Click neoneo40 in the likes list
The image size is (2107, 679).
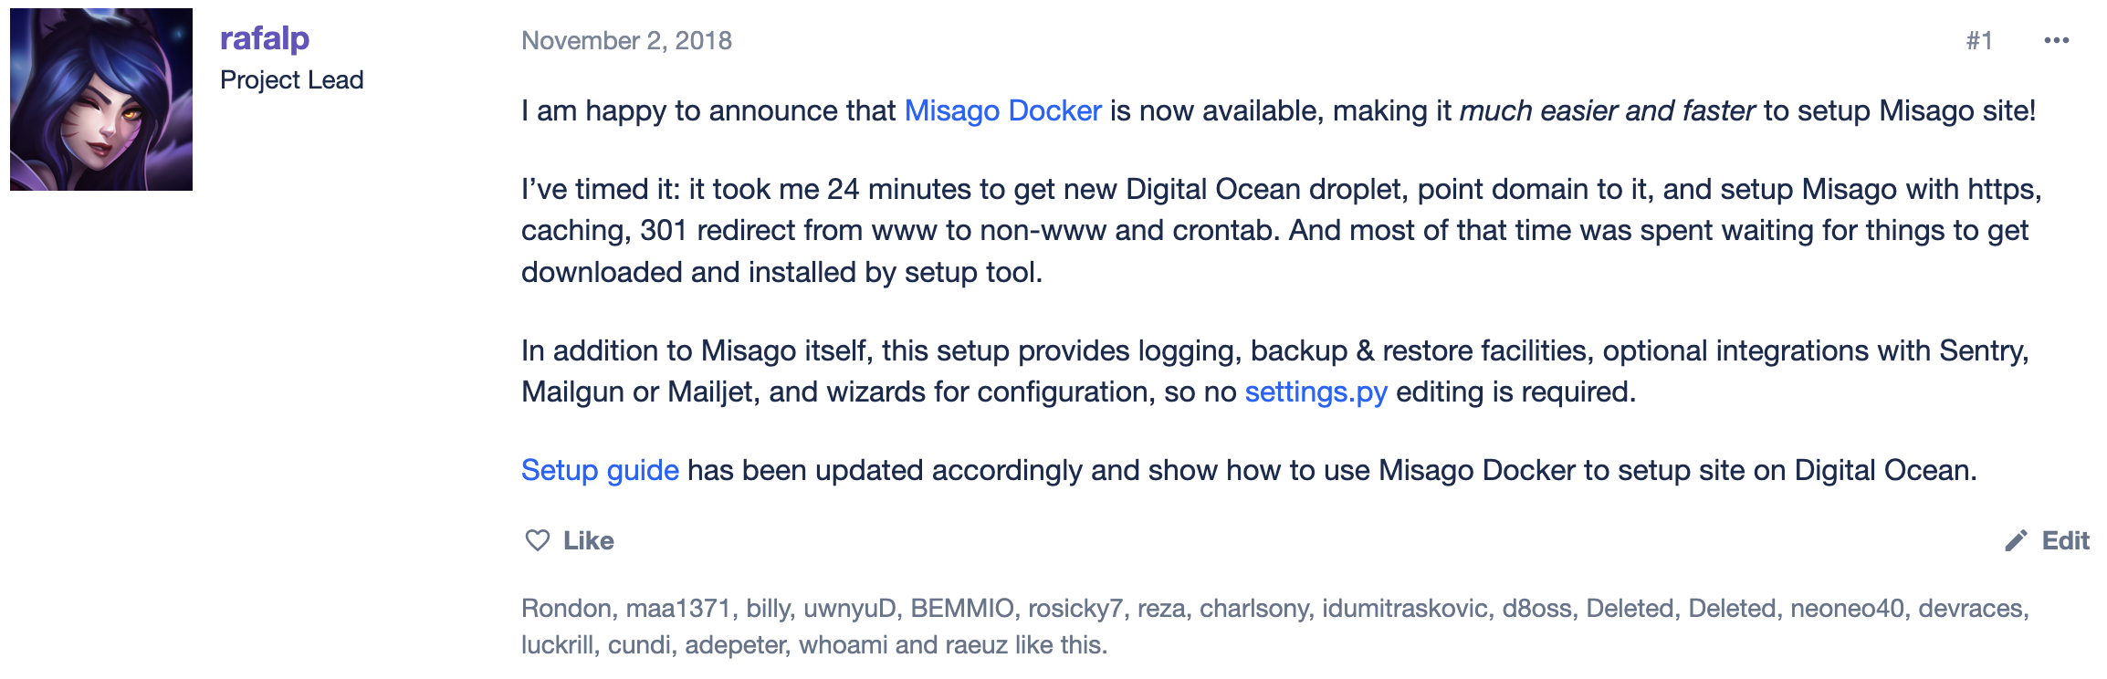pyautogui.click(x=1847, y=608)
